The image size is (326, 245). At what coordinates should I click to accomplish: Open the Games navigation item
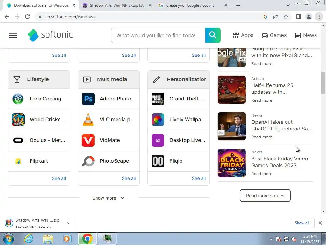coord(274,35)
